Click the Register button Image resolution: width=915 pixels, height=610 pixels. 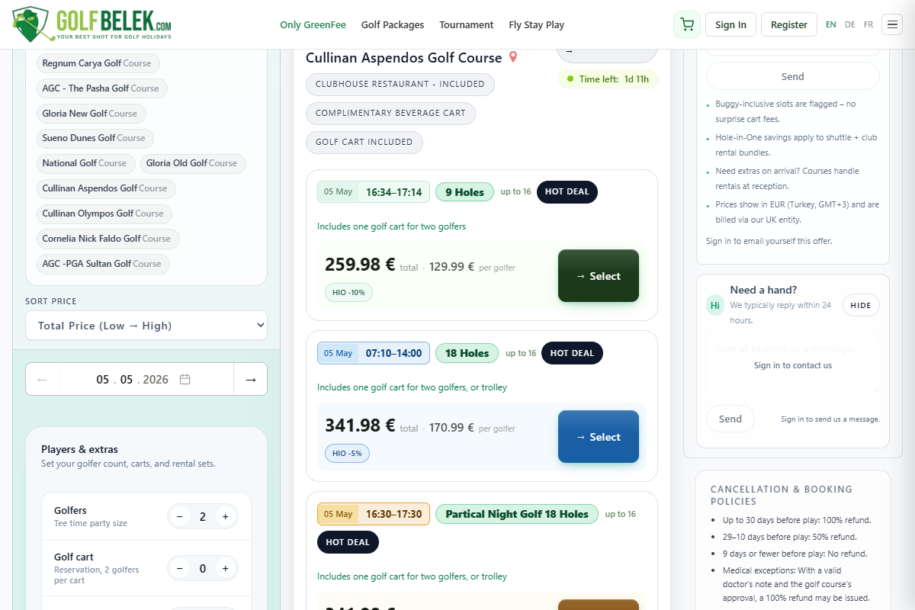pyautogui.click(x=789, y=24)
